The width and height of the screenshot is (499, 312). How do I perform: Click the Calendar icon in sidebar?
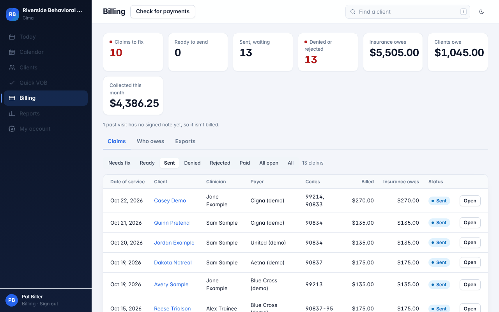tap(12, 52)
